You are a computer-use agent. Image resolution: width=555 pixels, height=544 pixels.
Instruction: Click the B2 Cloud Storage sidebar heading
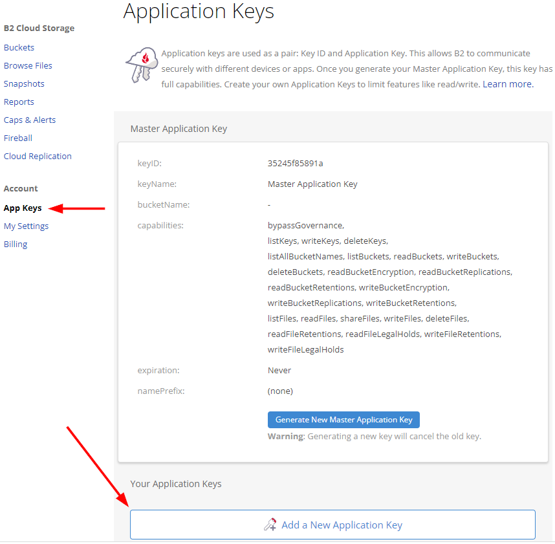[39, 28]
